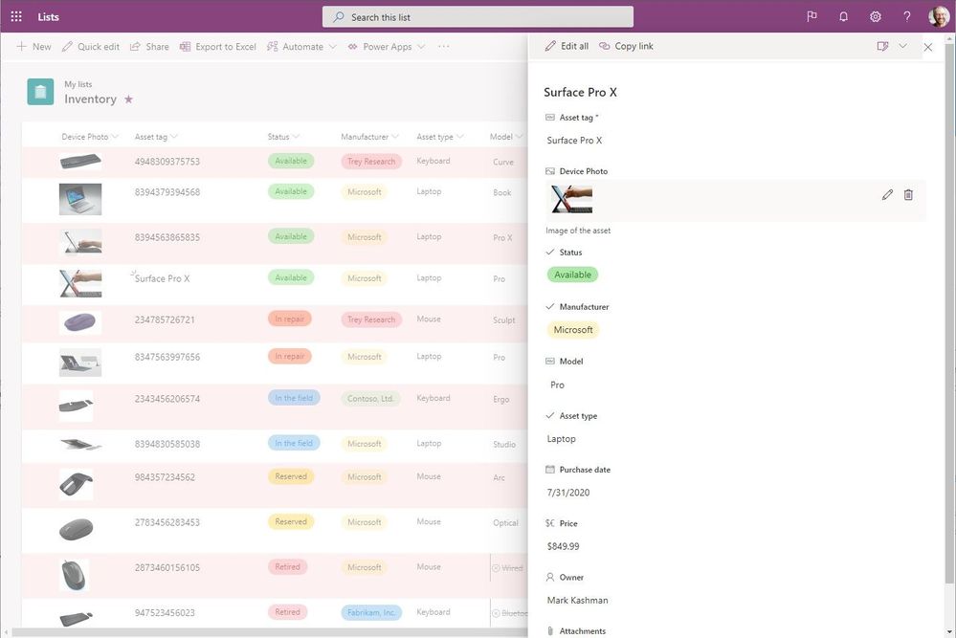Toggle the favorite star next to Inventory
The image size is (956, 638).
(x=128, y=99)
